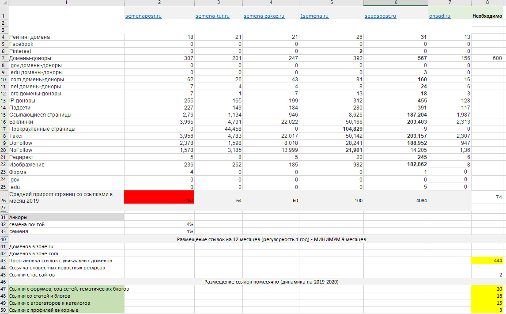This screenshot has width=506, height=314.
Task: Click the cell with value 600
Action: click(487, 58)
